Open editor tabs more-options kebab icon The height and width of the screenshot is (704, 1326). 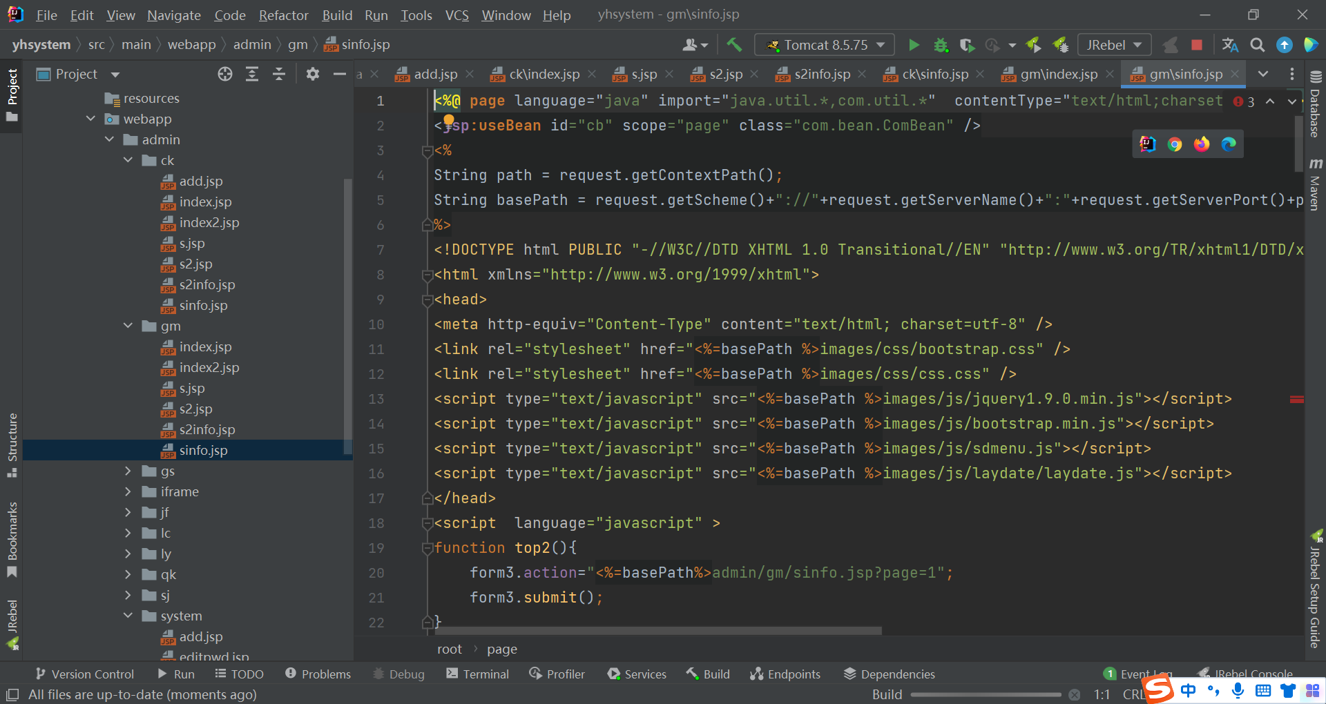(x=1291, y=74)
